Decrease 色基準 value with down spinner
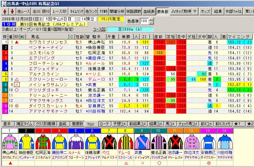Screen dimensions: 254x167 coord(152,23)
